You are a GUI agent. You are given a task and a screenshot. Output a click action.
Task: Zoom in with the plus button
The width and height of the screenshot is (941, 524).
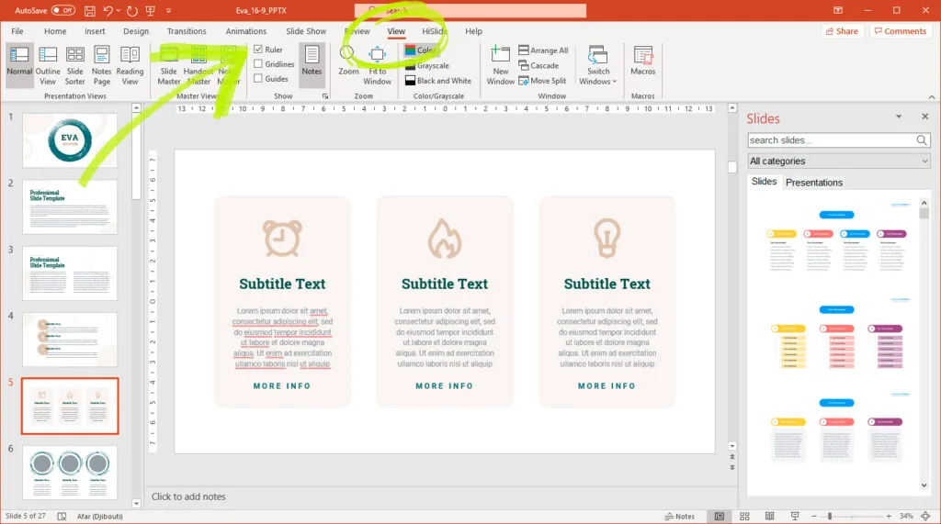click(889, 517)
